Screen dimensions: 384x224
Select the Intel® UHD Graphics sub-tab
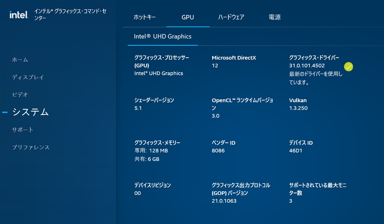tap(163, 36)
